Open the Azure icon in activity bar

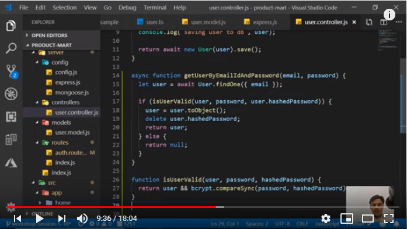pyautogui.click(x=11, y=163)
